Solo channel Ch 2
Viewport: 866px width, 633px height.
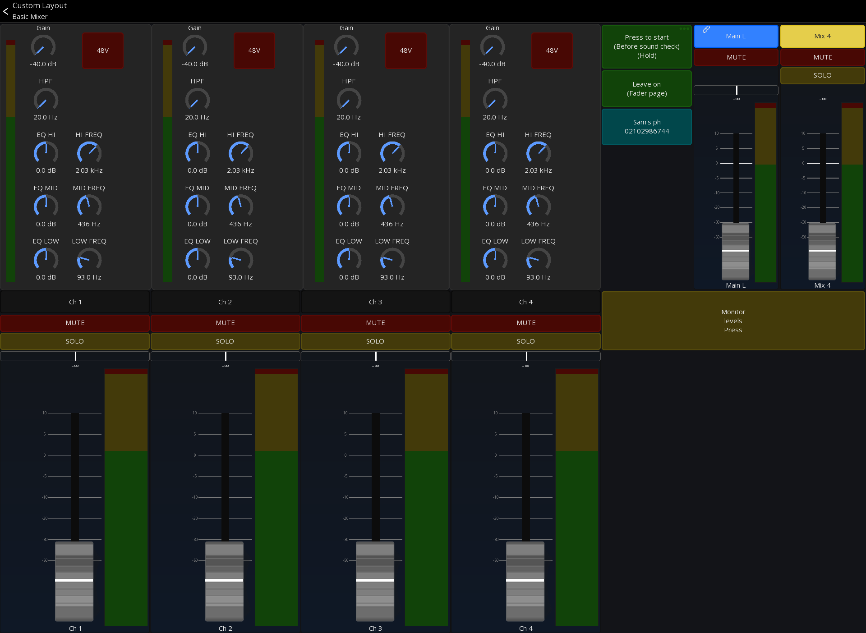[225, 341]
